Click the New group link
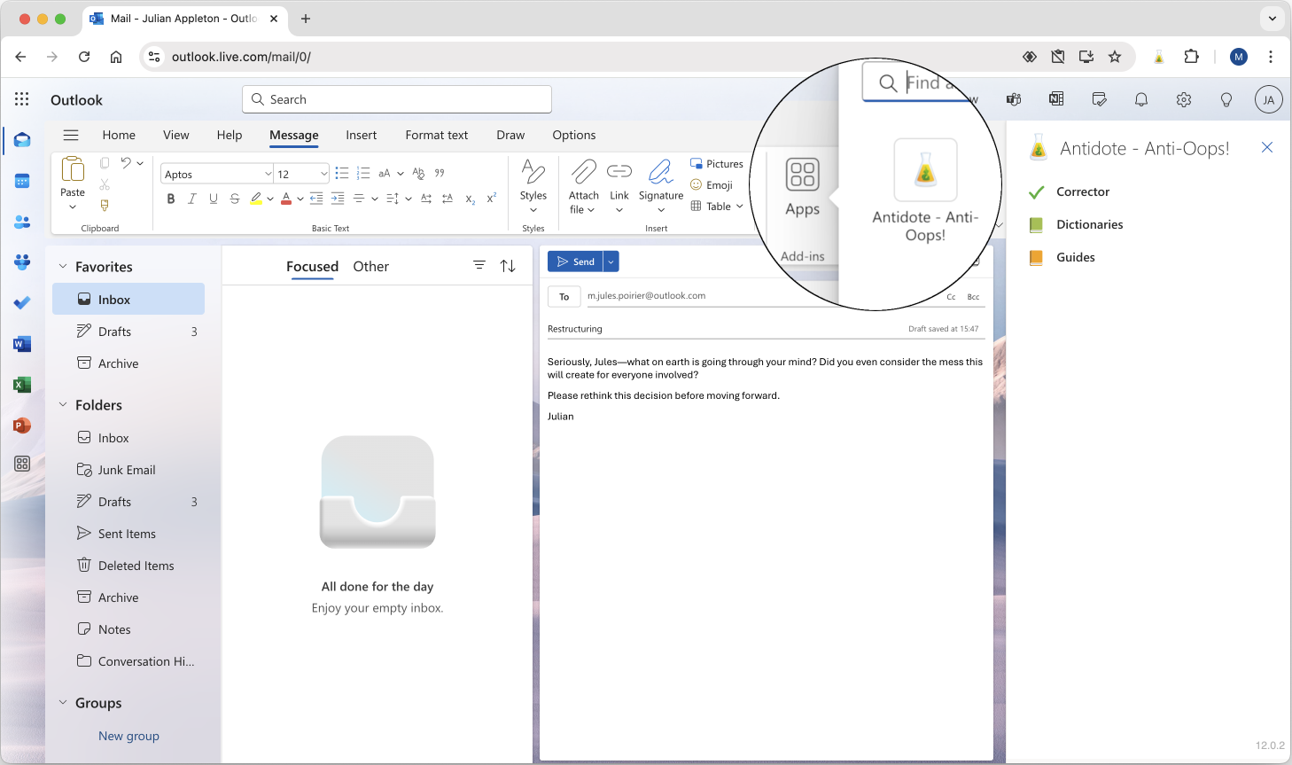Screen dimensions: 1292x765 pos(128,736)
